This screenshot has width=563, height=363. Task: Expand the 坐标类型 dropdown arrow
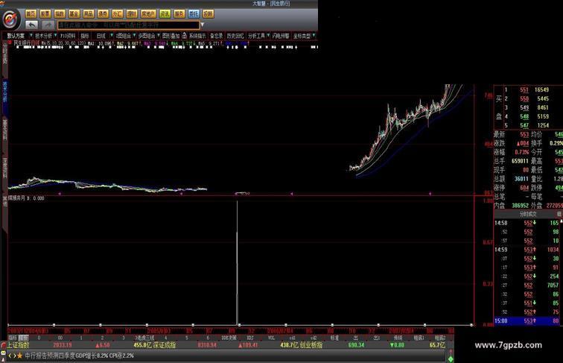[314, 35]
